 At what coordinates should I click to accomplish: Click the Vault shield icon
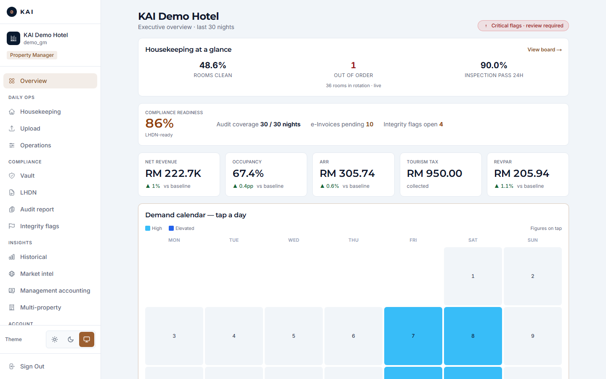[x=12, y=176]
